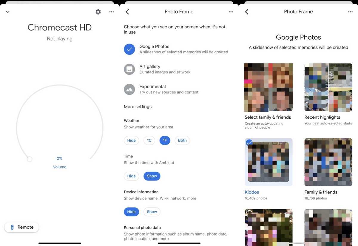The width and height of the screenshot is (358, 246).
Task: Choose Both weather units
Action: (182, 140)
